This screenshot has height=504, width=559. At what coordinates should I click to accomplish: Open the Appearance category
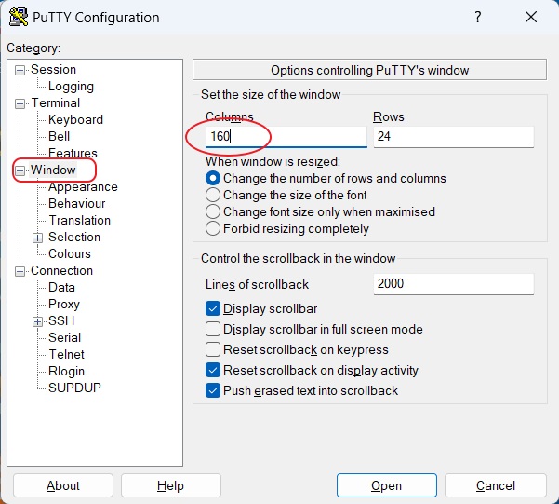pos(83,187)
